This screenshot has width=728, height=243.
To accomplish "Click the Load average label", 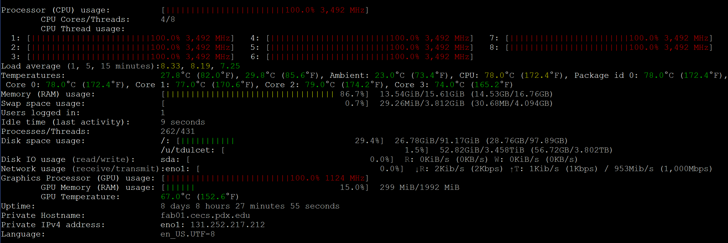I will click(x=81, y=66).
